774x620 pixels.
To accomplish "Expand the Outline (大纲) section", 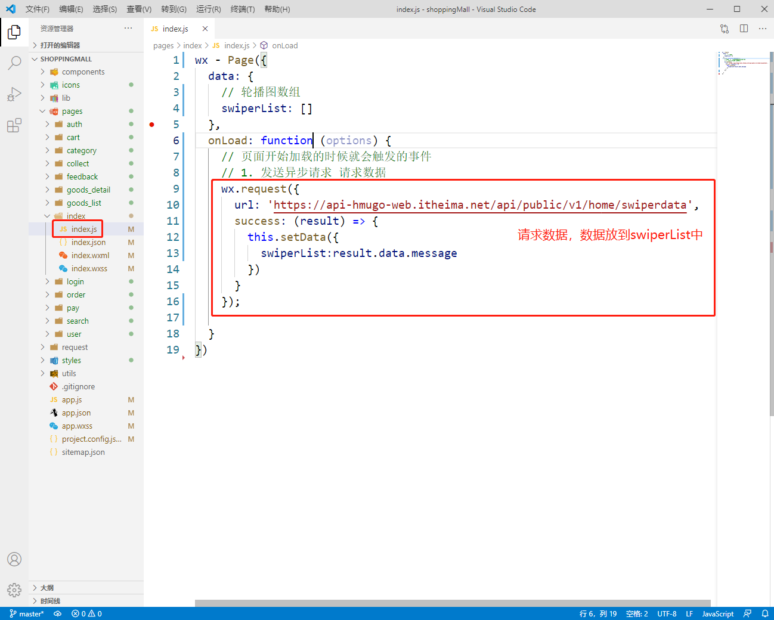I will (x=86, y=588).
